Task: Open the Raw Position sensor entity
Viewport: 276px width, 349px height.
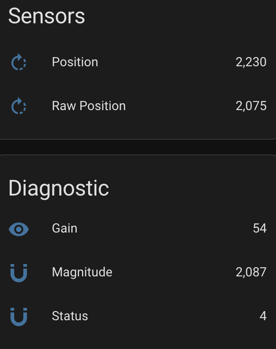Action: tap(89, 106)
